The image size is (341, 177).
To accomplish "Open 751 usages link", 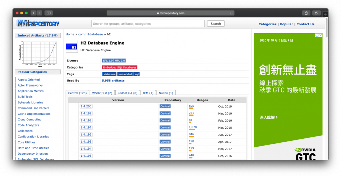I will point(191,113).
